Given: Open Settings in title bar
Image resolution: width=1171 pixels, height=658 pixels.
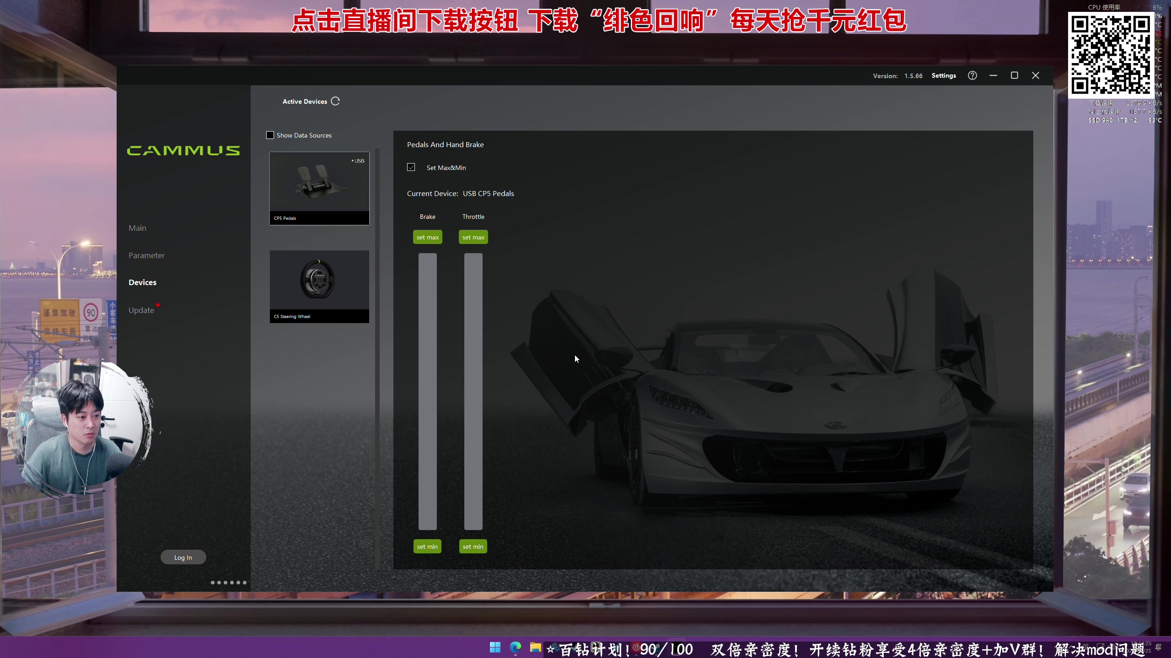Looking at the screenshot, I should [x=944, y=76].
